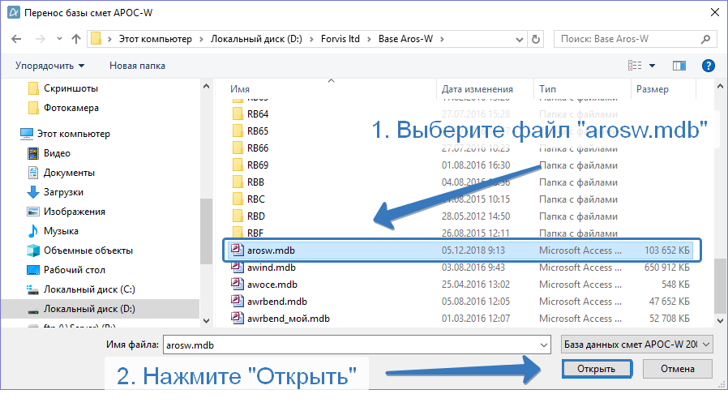Expand the address bar history dropdown
Image resolution: width=728 pixels, height=411 pixels.
520,40
